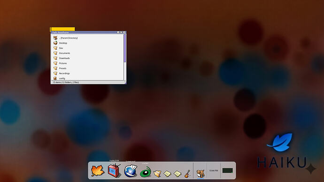Close the file browser window

tap(124, 32)
